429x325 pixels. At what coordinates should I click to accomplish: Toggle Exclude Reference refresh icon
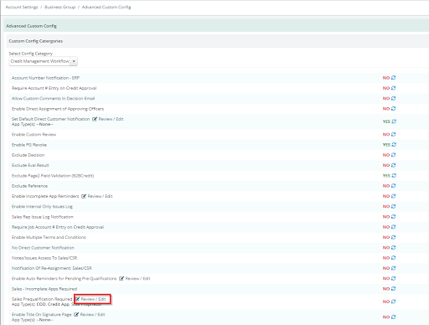pyautogui.click(x=393, y=186)
